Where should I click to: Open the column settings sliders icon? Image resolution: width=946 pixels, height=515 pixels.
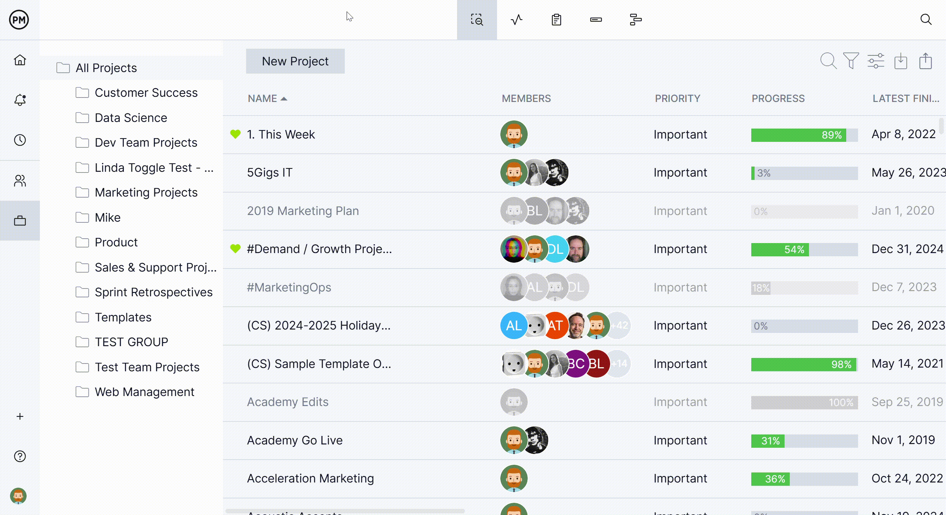point(876,61)
